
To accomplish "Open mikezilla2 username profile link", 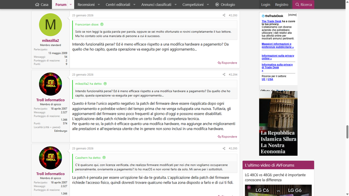I will [x=50, y=41].
